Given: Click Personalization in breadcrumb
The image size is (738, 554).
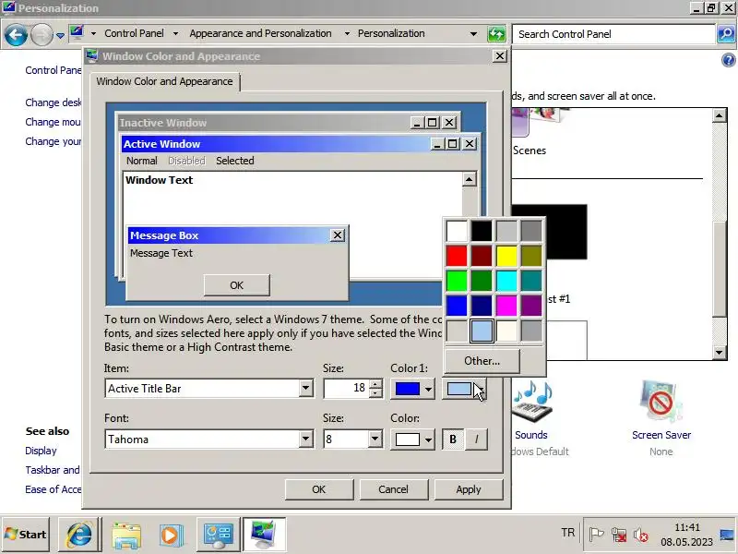Looking at the screenshot, I should [391, 33].
